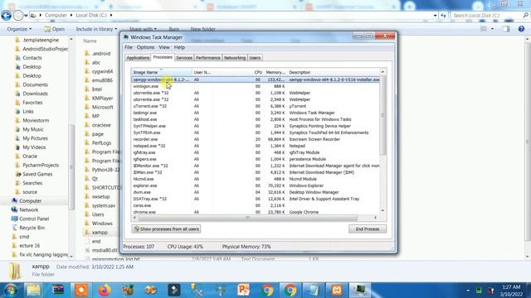
Task: Change Explorer view with view icon
Action: point(484,29)
